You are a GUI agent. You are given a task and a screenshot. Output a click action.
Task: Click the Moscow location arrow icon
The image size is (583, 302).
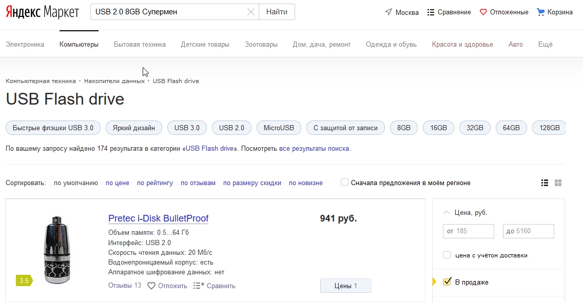tap(388, 12)
